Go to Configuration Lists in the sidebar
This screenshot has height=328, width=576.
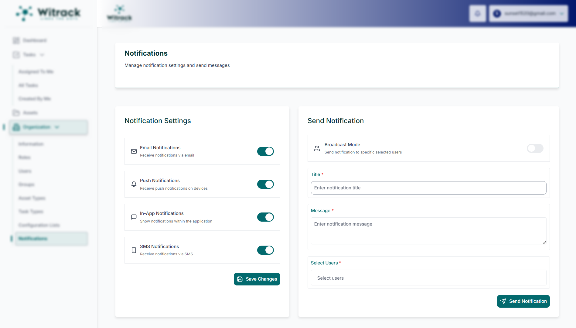point(39,225)
